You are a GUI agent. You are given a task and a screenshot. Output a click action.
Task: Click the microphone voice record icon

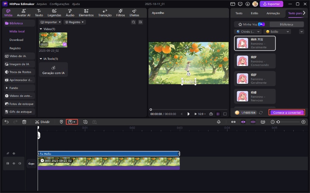tap(219, 122)
